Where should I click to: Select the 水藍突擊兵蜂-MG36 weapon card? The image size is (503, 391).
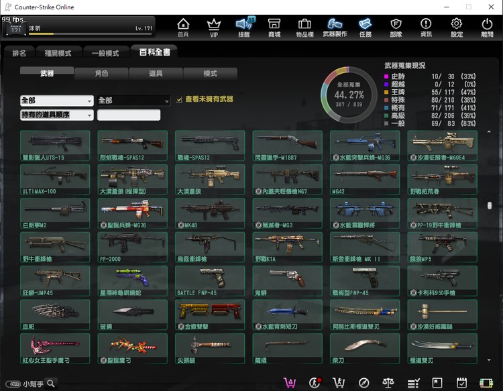click(x=365, y=146)
